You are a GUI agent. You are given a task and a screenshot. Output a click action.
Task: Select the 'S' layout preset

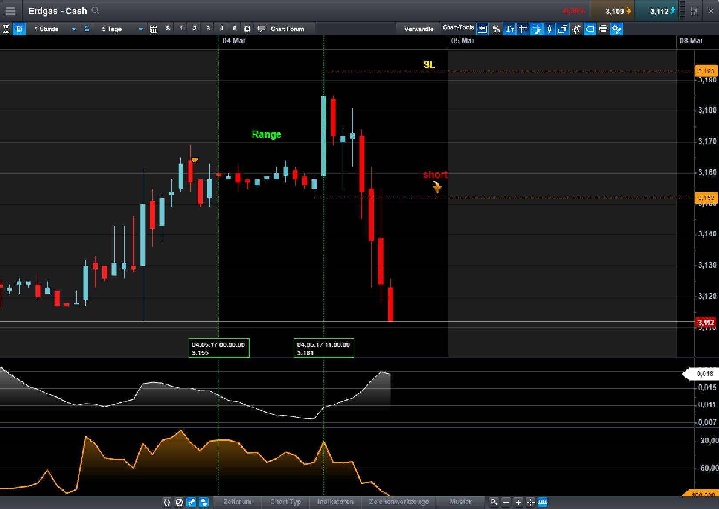point(168,29)
